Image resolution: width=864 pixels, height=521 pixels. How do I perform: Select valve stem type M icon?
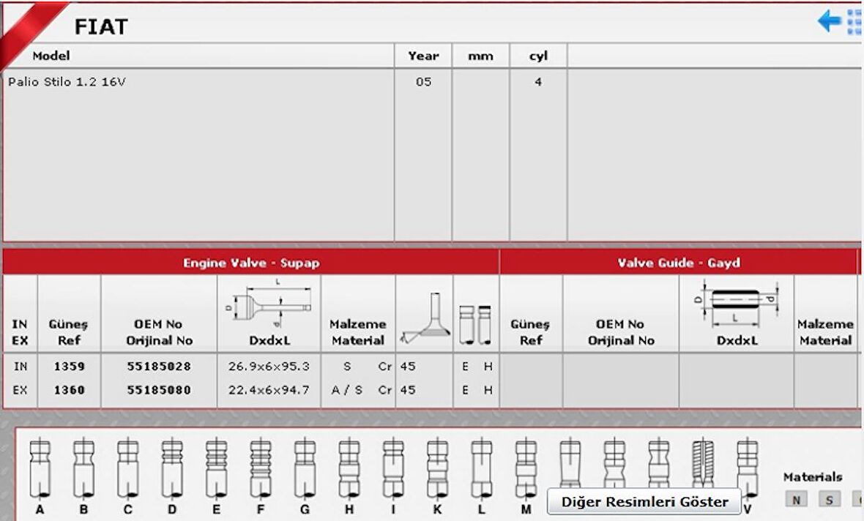point(526,468)
